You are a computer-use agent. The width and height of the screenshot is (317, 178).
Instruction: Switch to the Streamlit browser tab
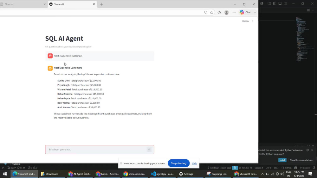(72, 4)
